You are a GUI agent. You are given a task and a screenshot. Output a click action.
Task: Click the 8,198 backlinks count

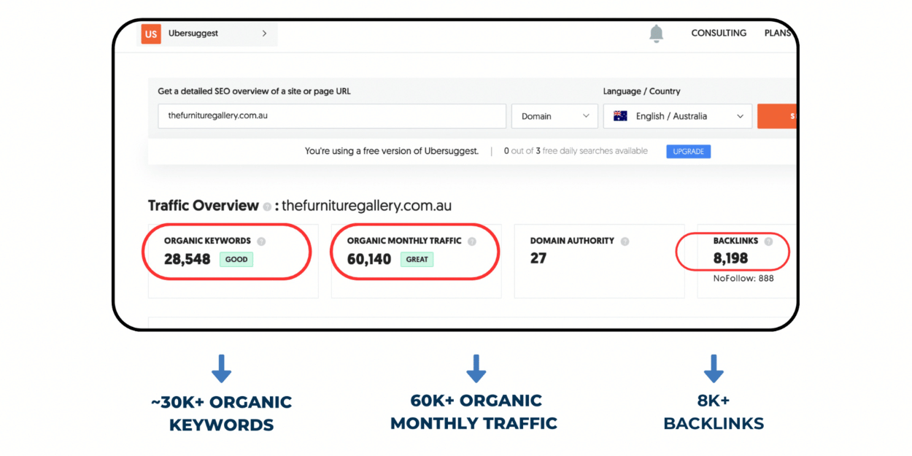(x=730, y=258)
